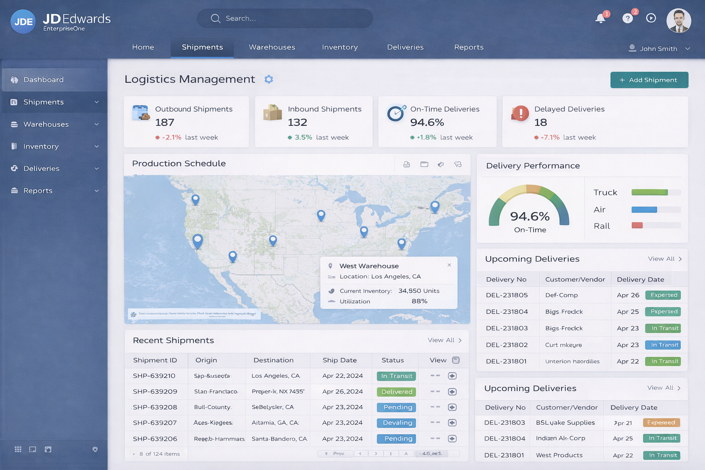Go to the Reports top tab

[469, 47]
